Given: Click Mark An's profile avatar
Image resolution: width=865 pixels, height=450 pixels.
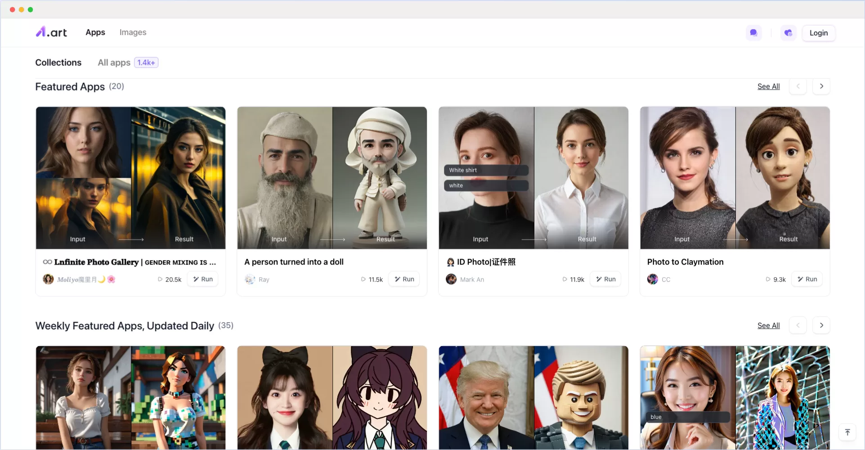Looking at the screenshot, I should [x=451, y=279].
